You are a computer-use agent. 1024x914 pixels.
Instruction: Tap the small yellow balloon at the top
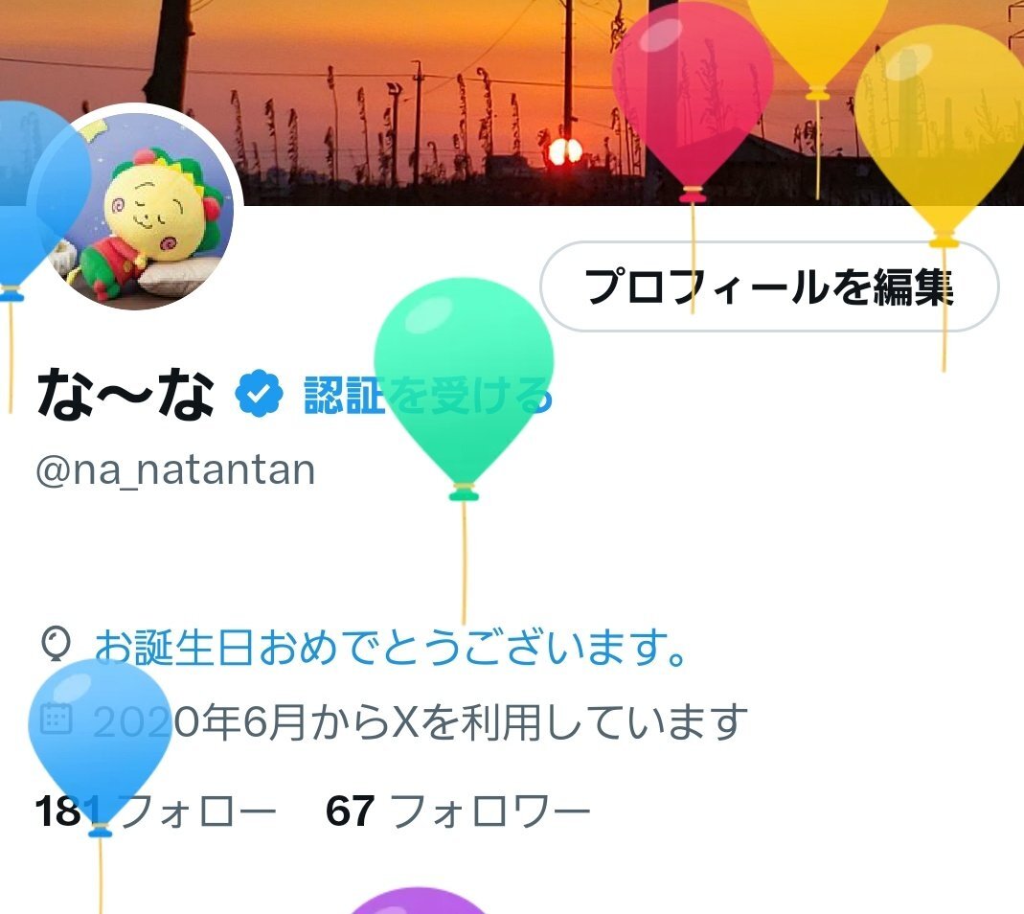816,42
